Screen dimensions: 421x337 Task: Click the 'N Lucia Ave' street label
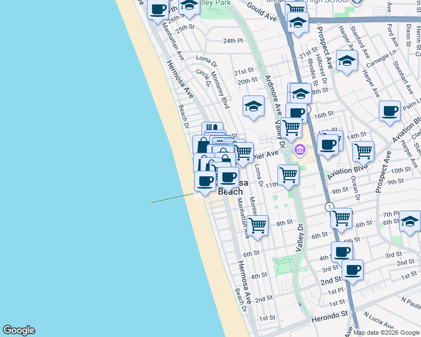(x=379, y=320)
